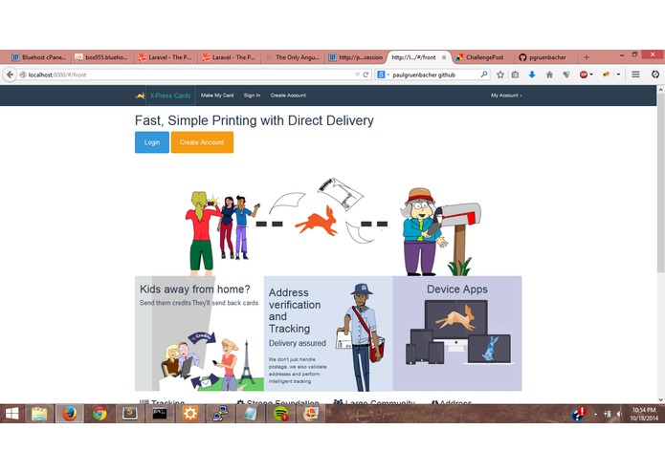Launch Chrome from the taskbar
Image resolution: width=665 pixels, height=472 pixels.
[100, 414]
